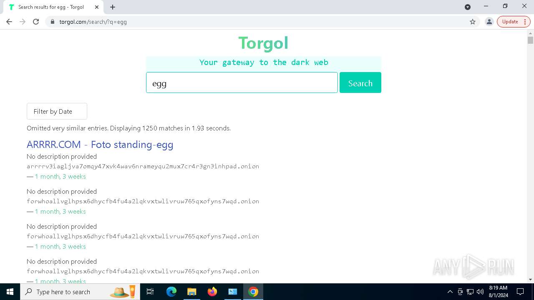Screen dimensions: 534x300
Task: Open network status tray icon
Action: tap(470, 292)
